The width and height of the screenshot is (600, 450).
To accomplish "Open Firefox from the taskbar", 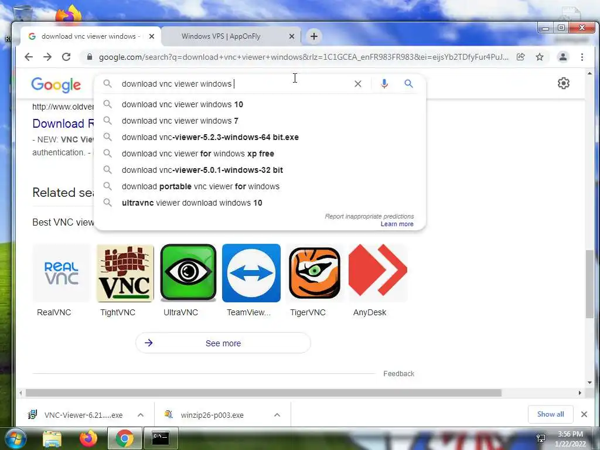I will click(88, 438).
